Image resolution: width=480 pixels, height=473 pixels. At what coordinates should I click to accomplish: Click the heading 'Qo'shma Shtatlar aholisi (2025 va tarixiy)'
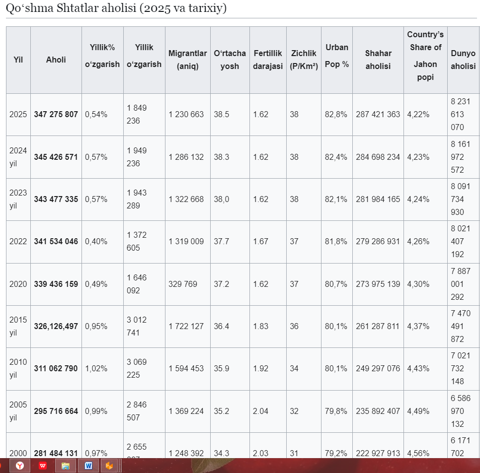116,8
